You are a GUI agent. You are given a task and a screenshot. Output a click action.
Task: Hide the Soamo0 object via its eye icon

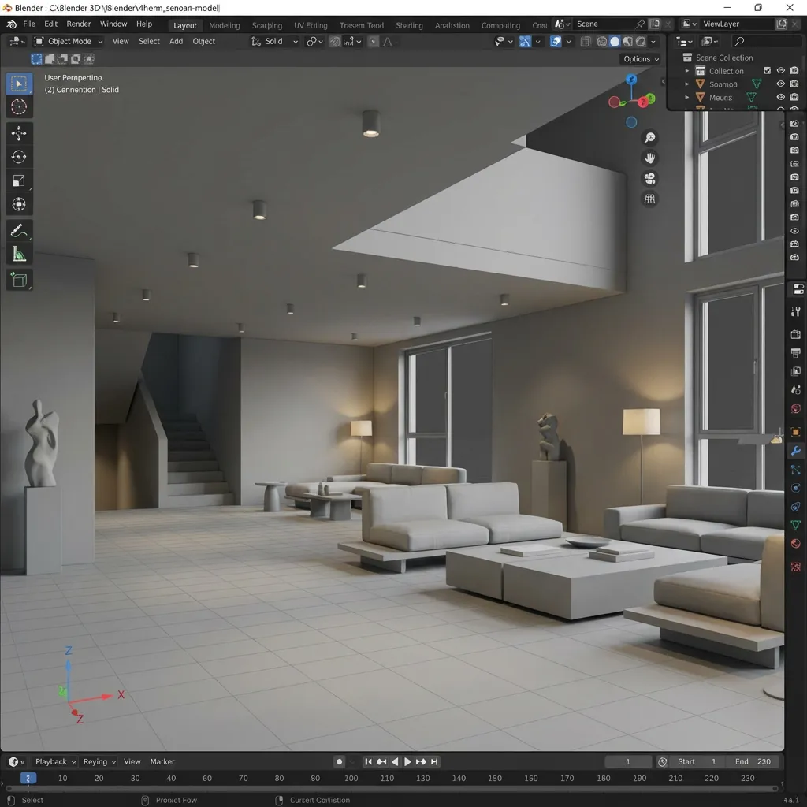(x=780, y=84)
